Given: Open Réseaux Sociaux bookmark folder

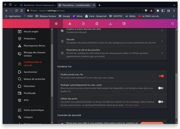Looking at the screenshot, I should 46,16.
